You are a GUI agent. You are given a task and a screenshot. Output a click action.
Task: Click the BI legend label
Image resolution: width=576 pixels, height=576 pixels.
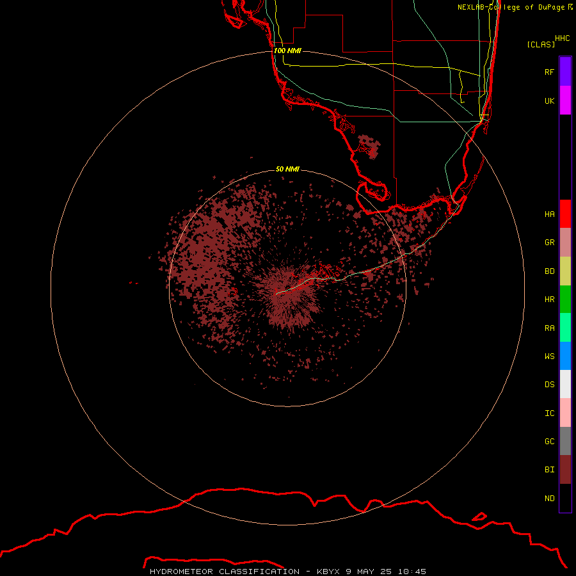tap(550, 470)
